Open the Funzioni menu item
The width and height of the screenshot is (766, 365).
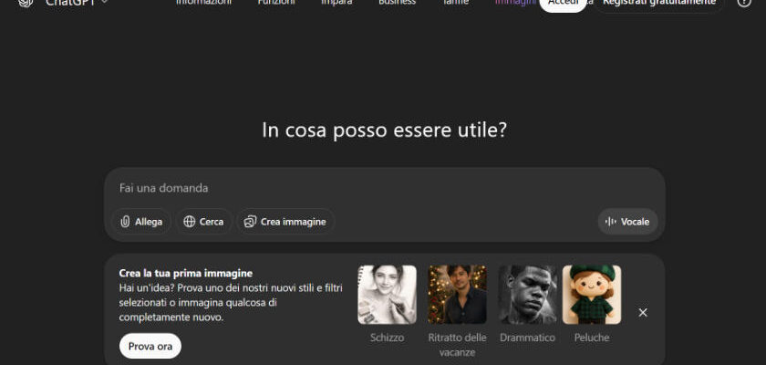tap(276, 3)
